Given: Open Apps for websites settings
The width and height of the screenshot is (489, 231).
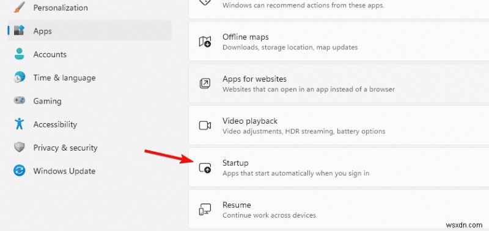Looking at the screenshot, I should [x=339, y=84].
